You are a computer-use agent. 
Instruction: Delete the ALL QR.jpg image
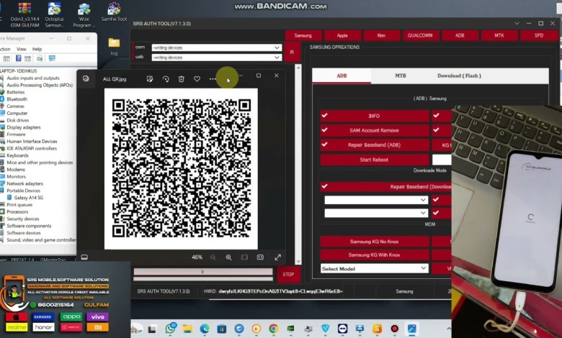click(x=182, y=79)
